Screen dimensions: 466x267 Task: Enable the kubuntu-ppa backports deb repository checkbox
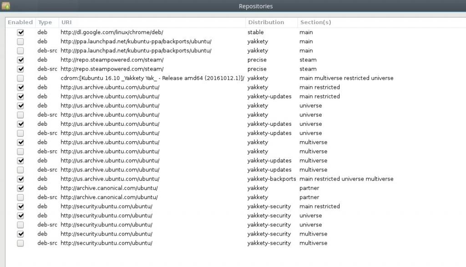(20, 41)
